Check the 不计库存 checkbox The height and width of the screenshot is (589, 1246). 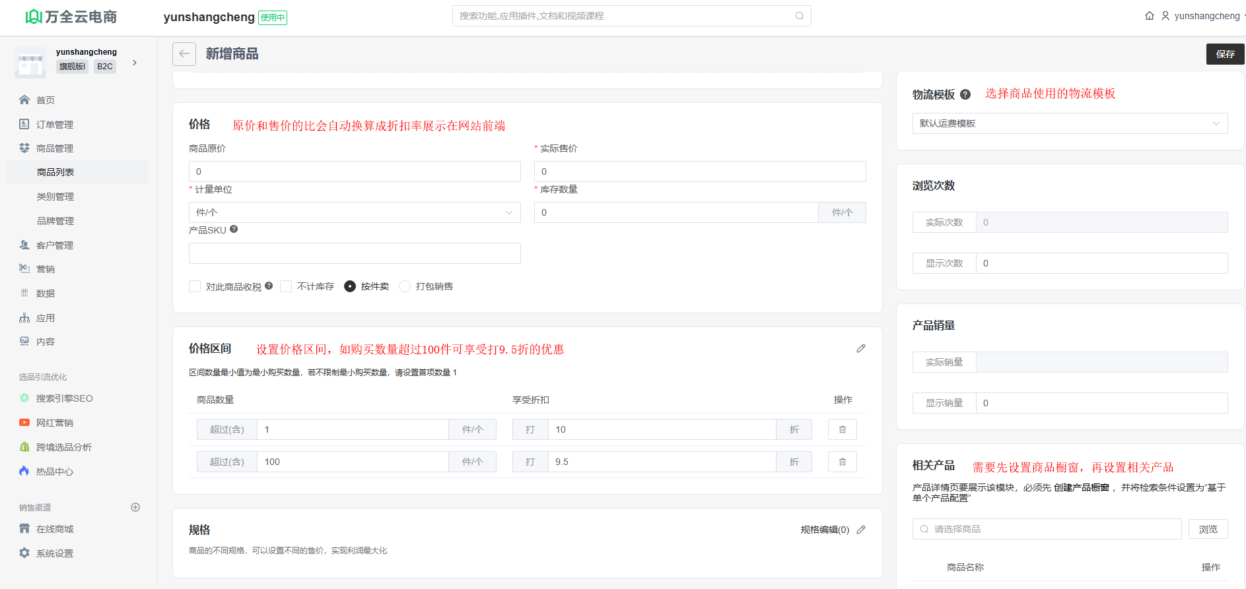[x=286, y=286]
